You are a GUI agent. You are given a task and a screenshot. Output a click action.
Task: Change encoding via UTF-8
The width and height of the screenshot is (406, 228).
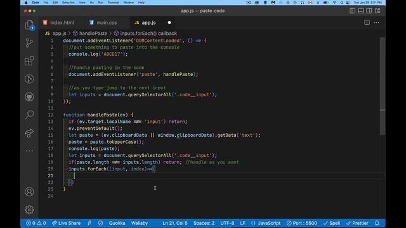(x=227, y=223)
